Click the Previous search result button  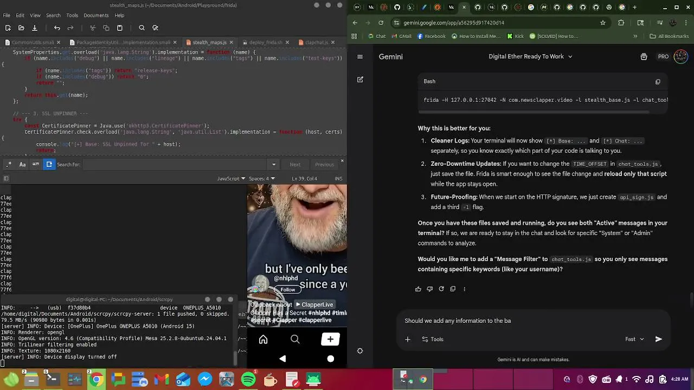pos(324,164)
